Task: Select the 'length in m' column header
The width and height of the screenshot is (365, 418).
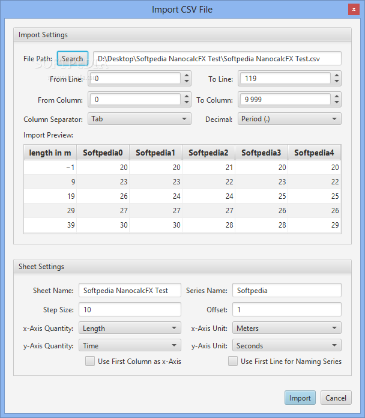Action: (50, 153)
